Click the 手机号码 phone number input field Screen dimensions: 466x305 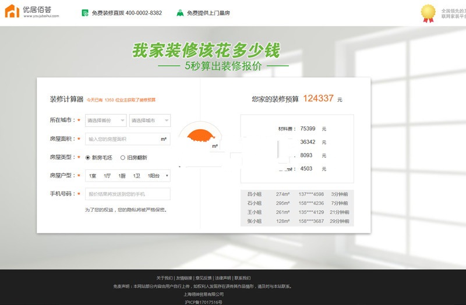coord(128,194)
